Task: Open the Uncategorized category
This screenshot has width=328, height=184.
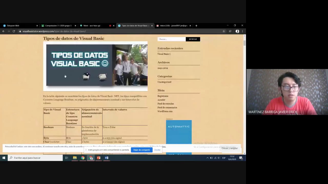Action: [164, 82]
